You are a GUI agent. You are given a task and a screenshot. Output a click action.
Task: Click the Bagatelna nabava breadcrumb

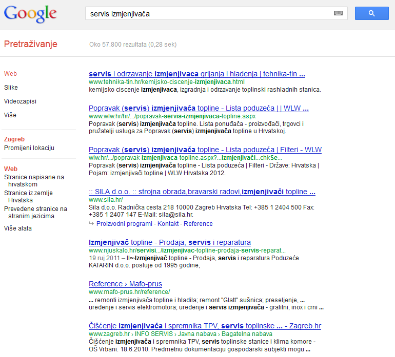coord(247,334)
